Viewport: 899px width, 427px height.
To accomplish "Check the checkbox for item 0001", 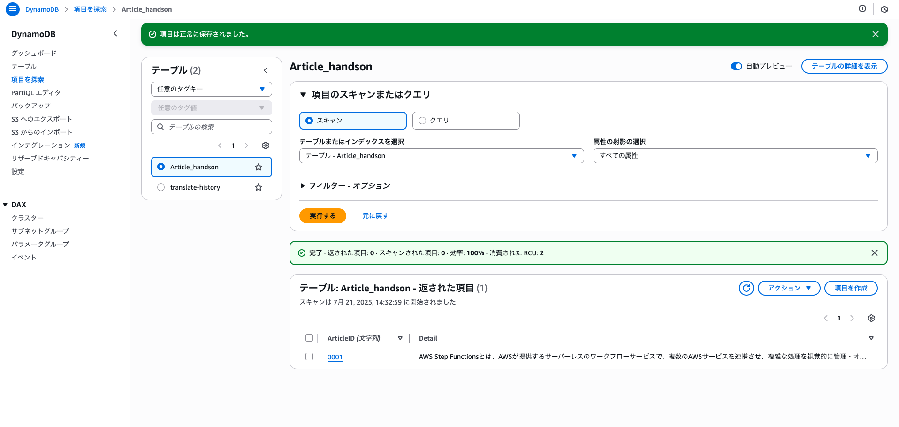I will coord(309,357).
